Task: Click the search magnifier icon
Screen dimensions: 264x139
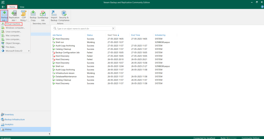Action: 55,29
